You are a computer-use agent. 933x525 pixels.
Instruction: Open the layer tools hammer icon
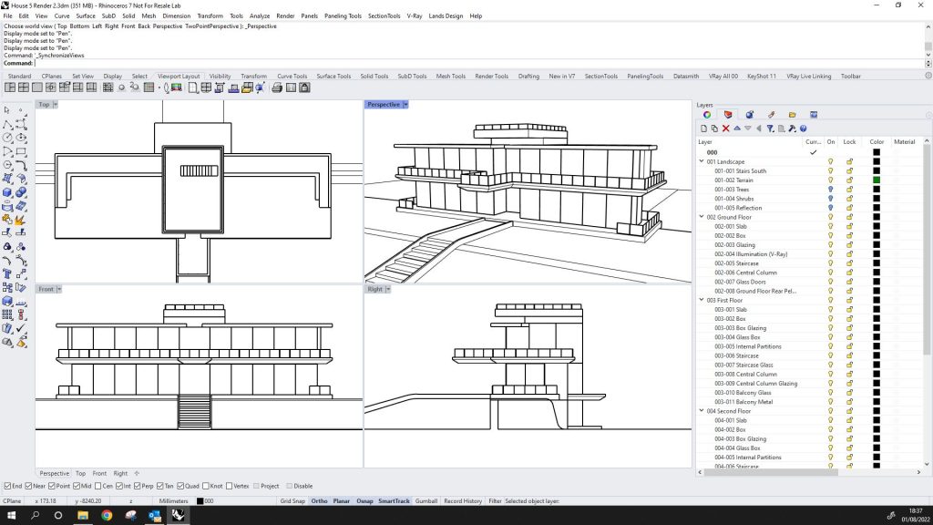(792, 129)
